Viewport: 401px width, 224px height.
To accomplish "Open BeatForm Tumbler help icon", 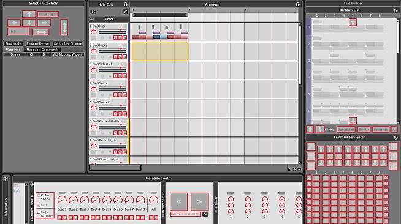I will coord(32,184).
